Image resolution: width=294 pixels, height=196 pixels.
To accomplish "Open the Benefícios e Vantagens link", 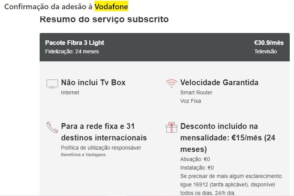I will (83, 155).
